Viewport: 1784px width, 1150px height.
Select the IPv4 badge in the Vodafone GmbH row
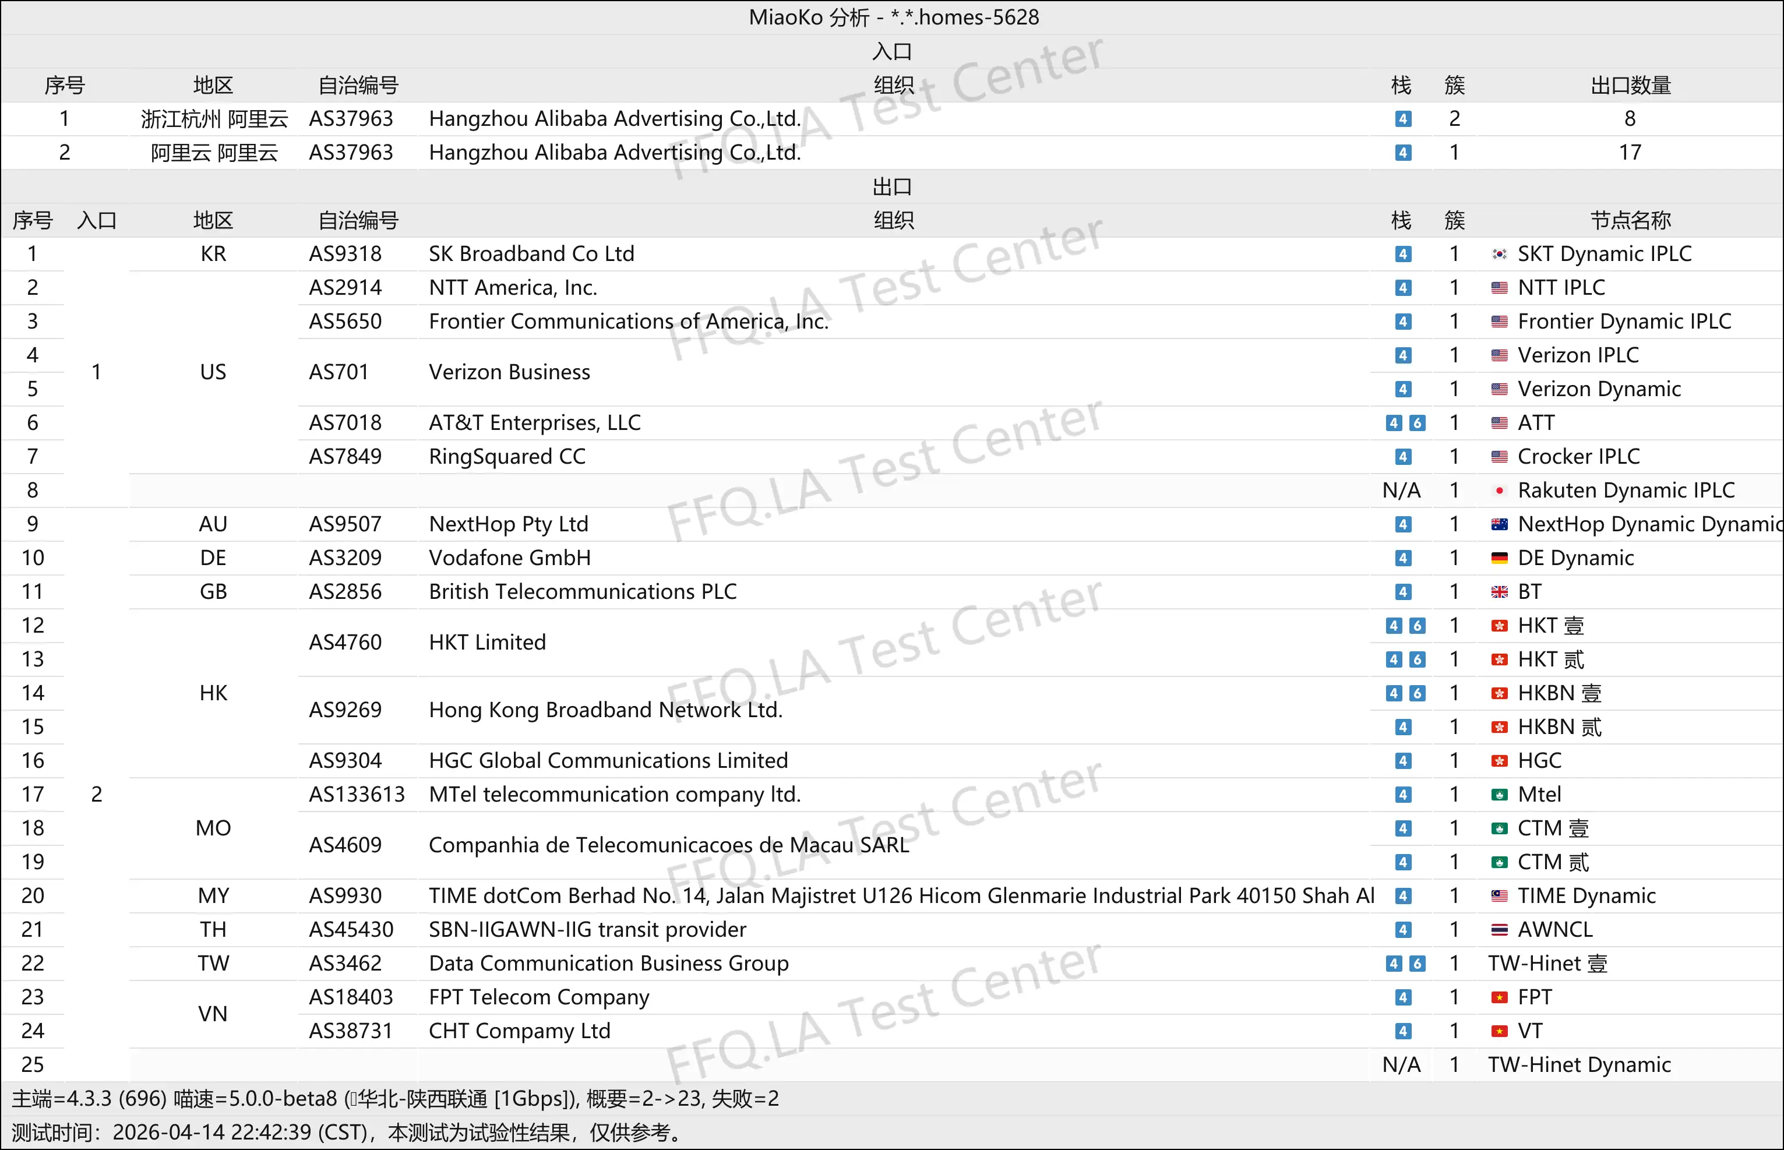tap(1402, 559)
